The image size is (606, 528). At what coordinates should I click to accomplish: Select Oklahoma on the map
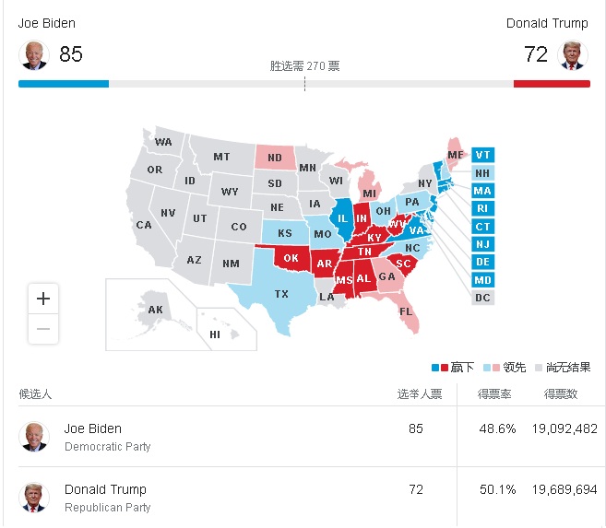tap(291, 258)
